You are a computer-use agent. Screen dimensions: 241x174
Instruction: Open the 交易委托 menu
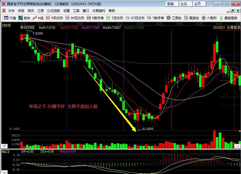[99, 11]
